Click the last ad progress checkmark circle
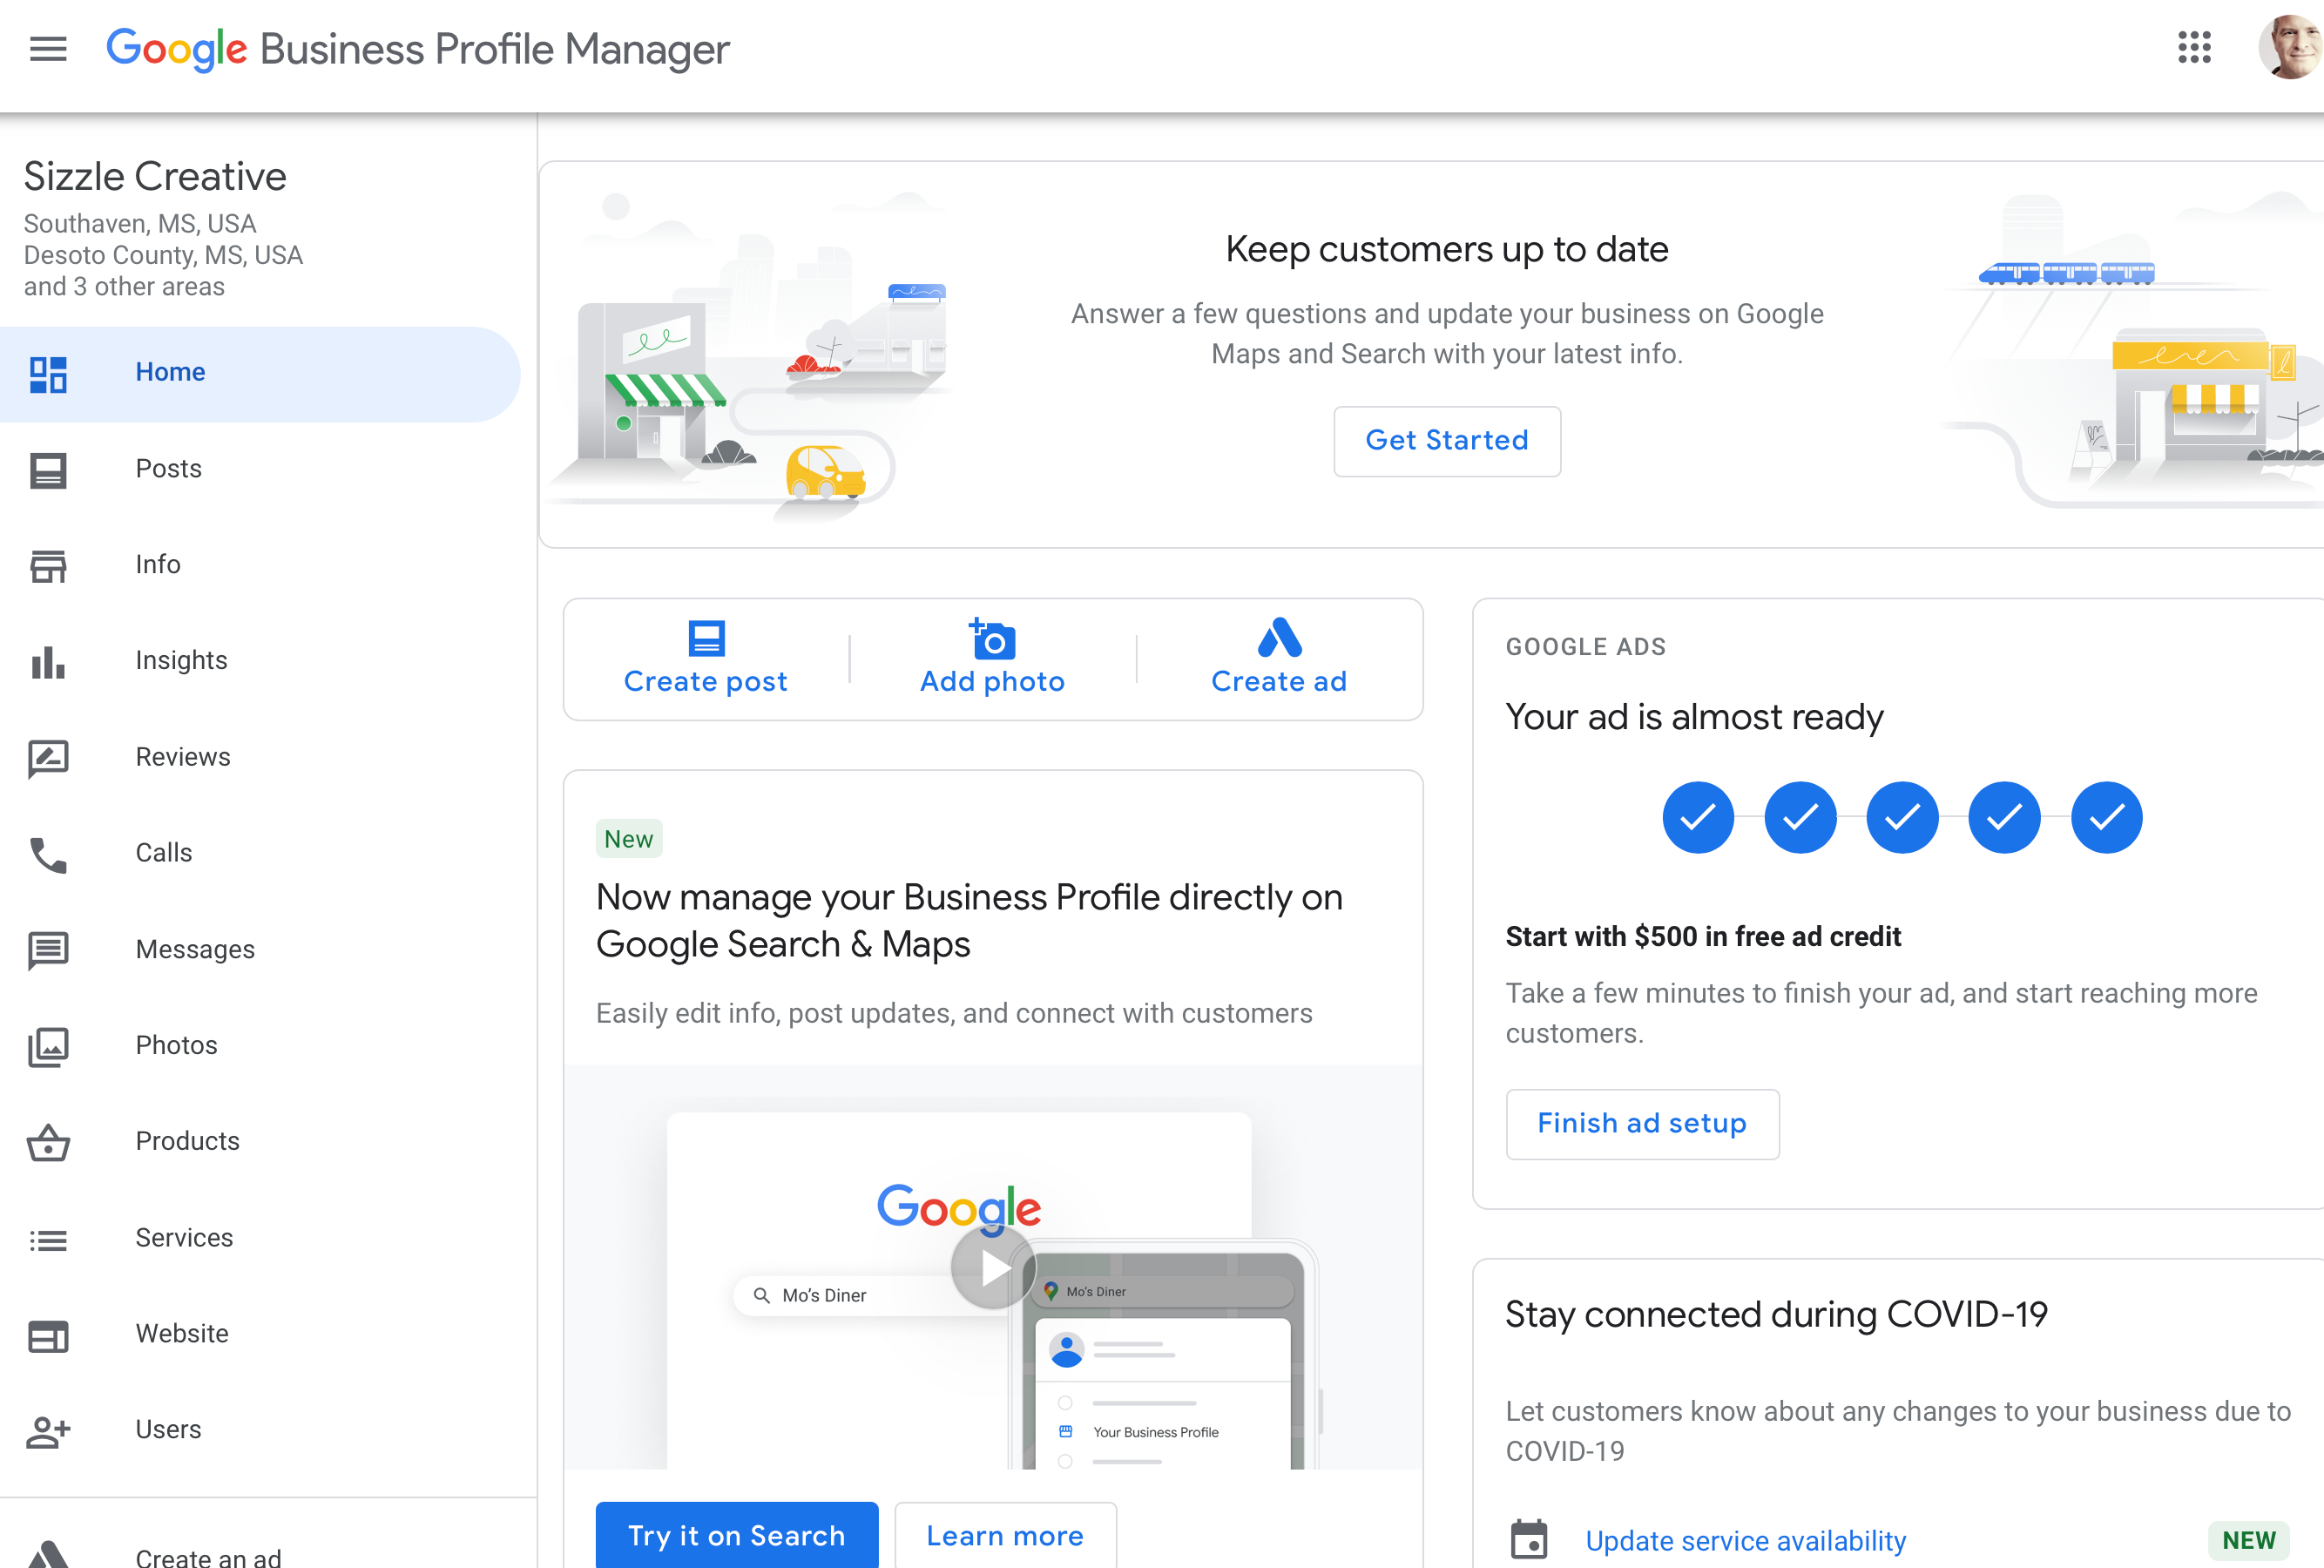 coord(2106,817)
